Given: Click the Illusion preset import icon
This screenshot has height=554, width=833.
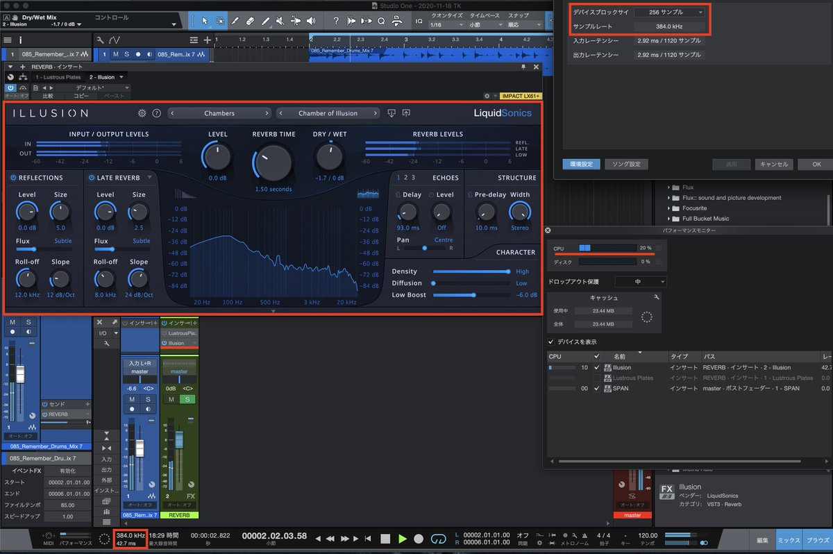Looking at the screenshot, I should (x=392, y=113).
